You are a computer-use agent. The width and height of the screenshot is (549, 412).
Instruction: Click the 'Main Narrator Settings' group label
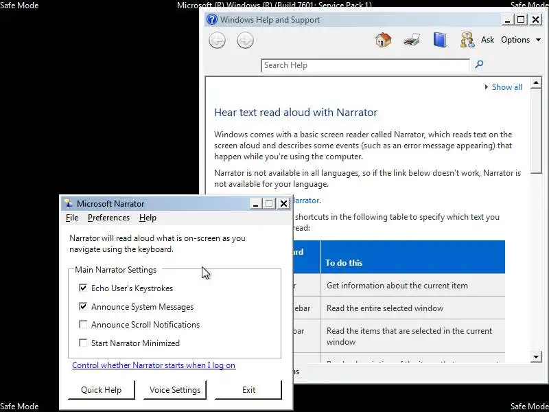(116, 270)
